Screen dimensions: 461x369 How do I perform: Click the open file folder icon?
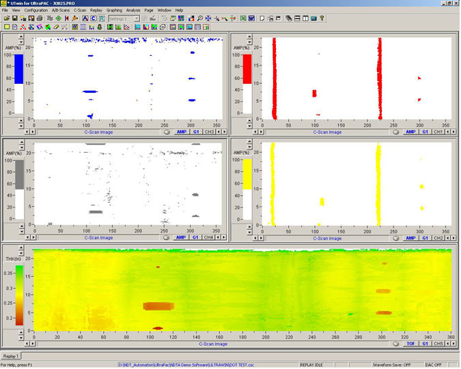click(7, 18)
